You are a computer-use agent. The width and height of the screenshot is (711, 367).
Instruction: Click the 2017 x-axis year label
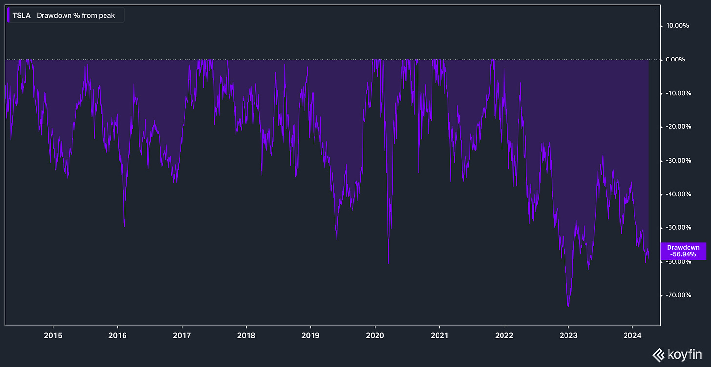click(182, 335)
